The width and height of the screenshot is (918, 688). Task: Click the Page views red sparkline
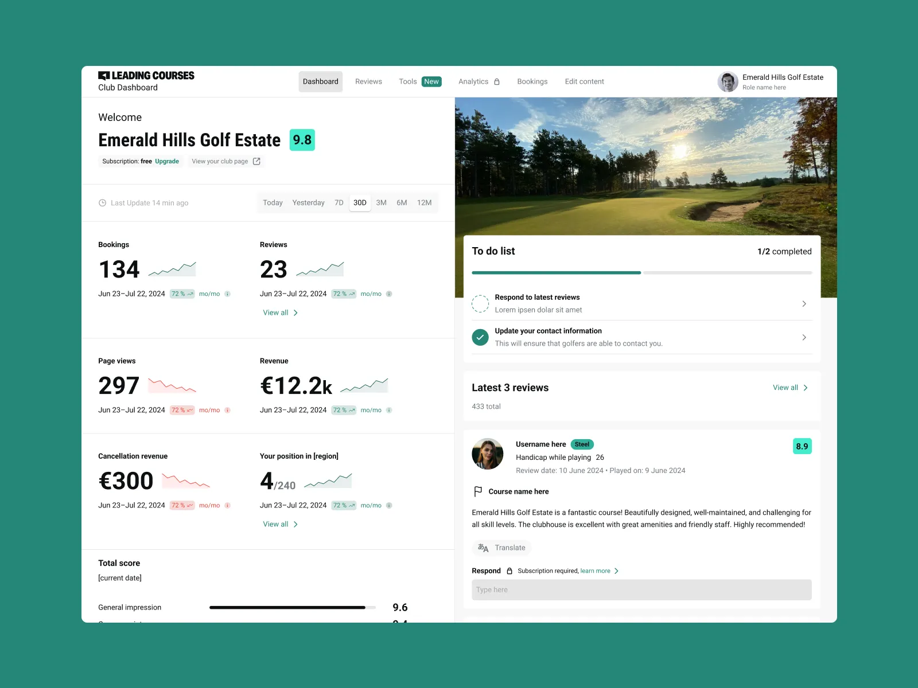[x=172, y=385]
